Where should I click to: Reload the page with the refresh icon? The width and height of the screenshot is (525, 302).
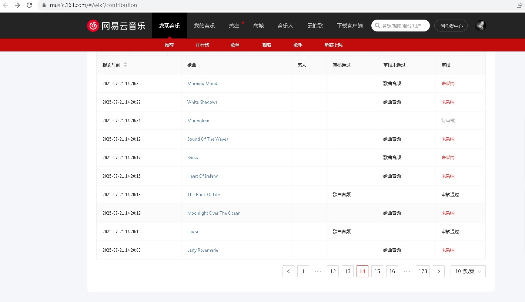point(29,5)
